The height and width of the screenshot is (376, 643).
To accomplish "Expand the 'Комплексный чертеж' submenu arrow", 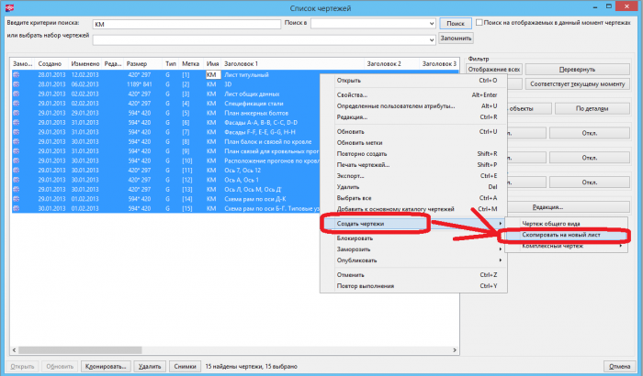I will click(621, 246).
